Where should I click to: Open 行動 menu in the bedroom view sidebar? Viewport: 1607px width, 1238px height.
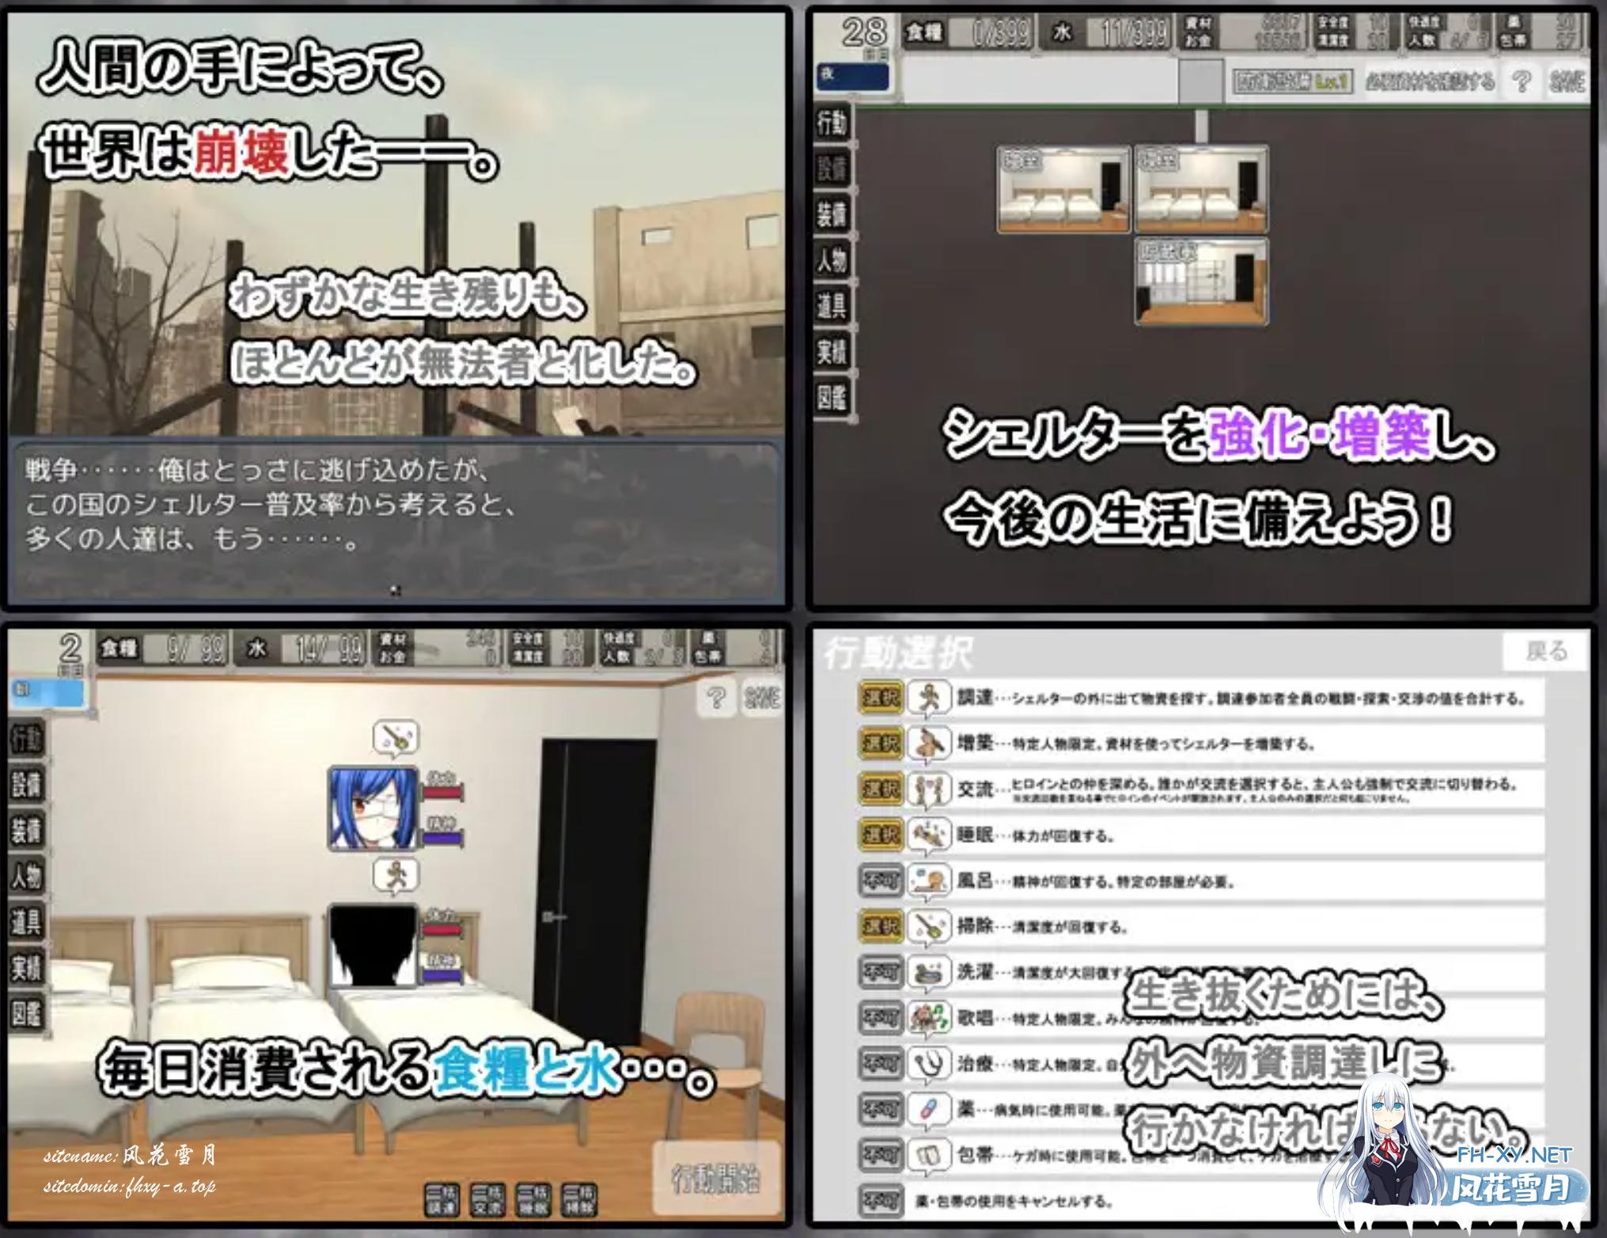(x=26, y=740)
